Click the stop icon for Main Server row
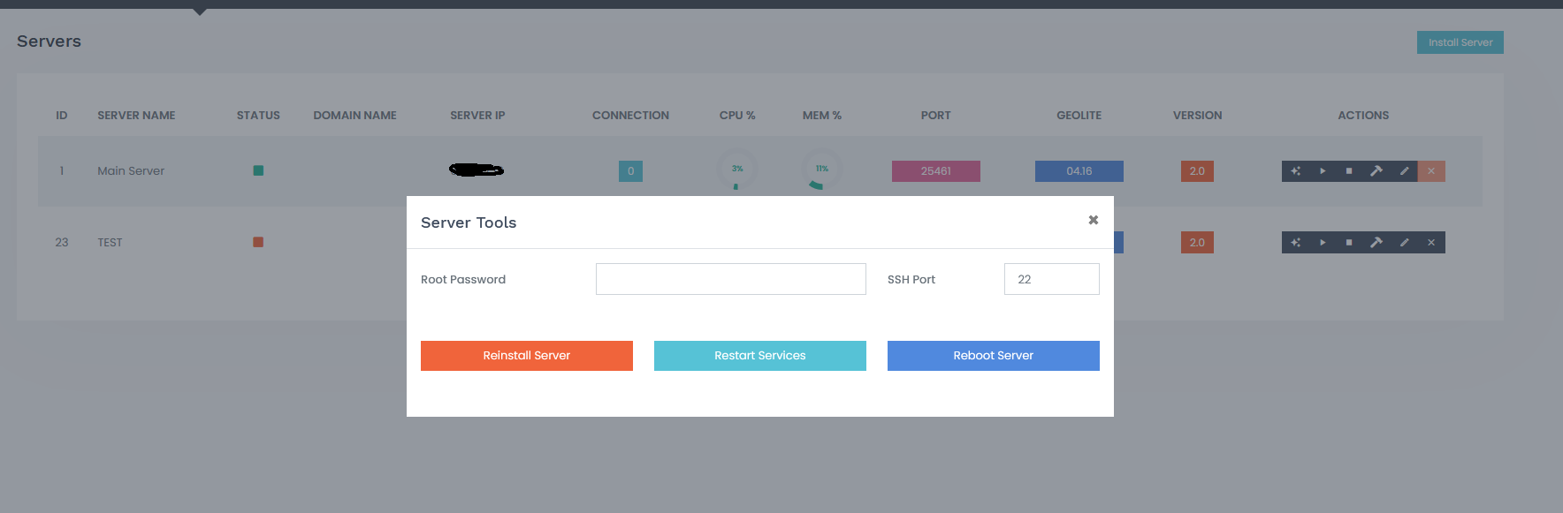The image size is (1563, 513). (x=1349, y=171)
